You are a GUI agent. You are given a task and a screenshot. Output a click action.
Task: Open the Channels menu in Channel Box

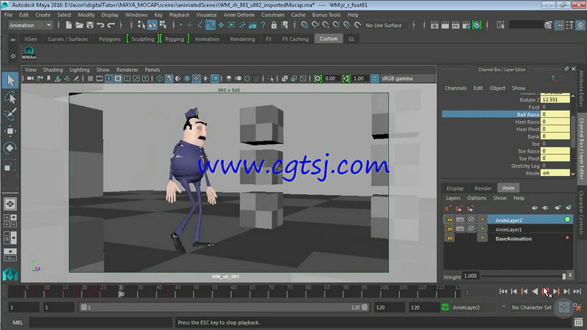point(456,88)
